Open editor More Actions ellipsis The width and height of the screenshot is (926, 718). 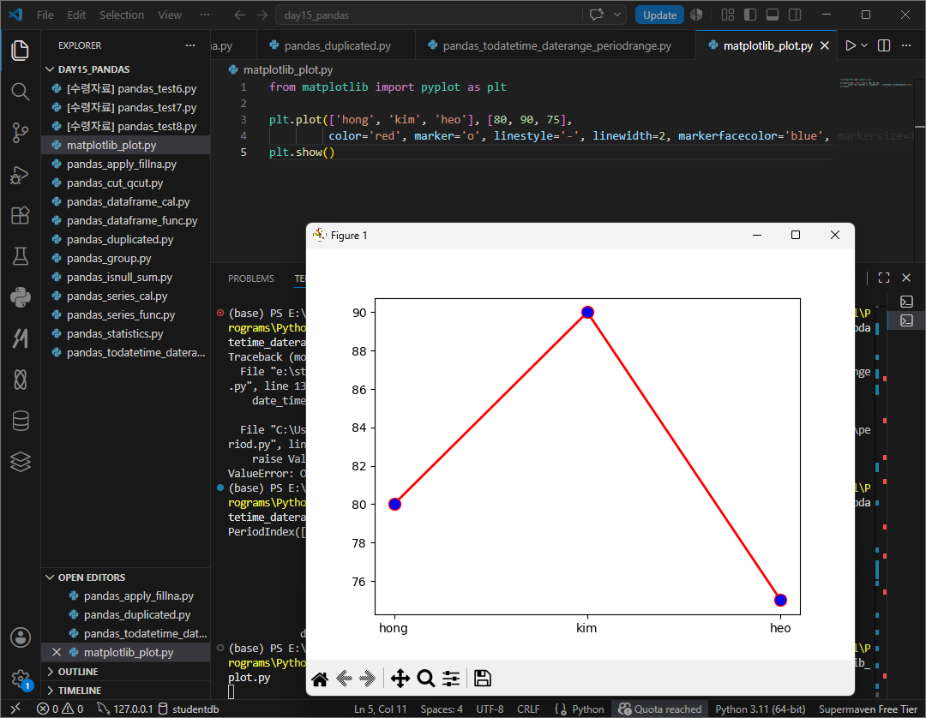pos(906,45)
